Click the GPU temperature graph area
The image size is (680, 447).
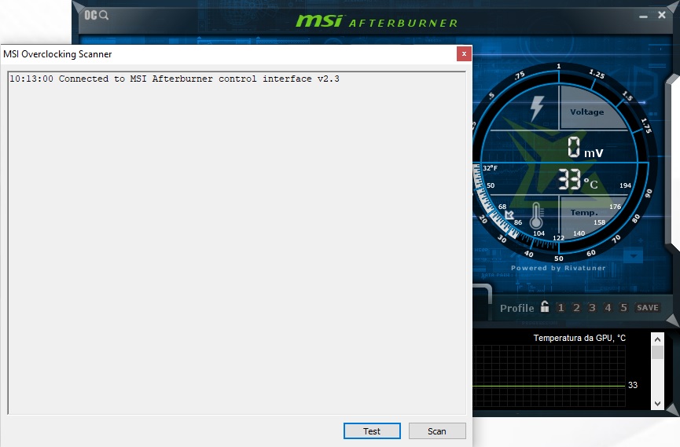point(549,376)
